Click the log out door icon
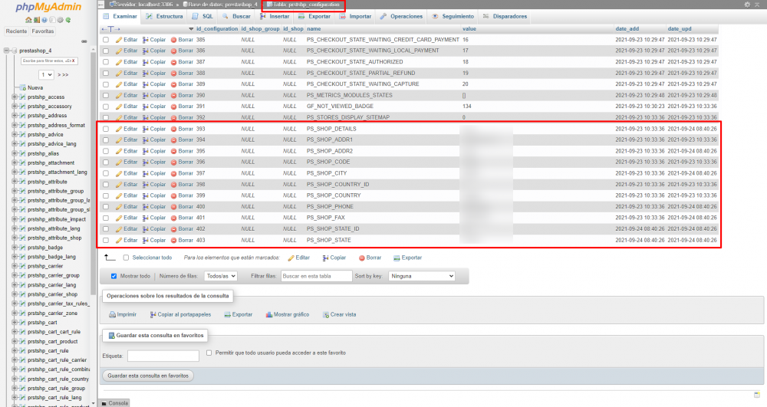Image resolution: width=767 pixels, height=407 pixels. (37, 20)
